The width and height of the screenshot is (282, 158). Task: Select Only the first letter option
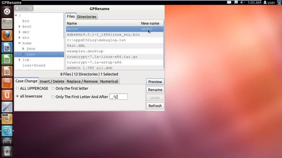pos(70,88)
